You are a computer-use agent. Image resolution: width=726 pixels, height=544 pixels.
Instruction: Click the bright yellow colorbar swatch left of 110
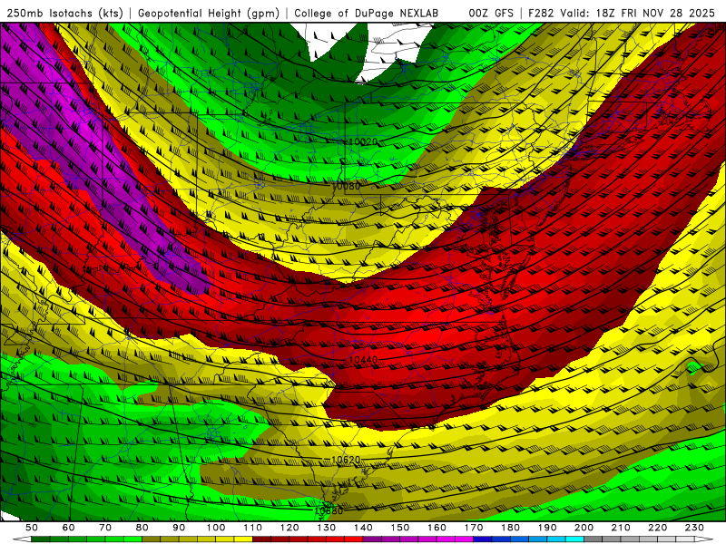click(243, 539)
